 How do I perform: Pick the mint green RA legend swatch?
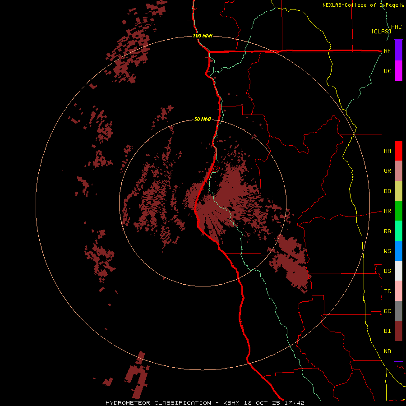pyautogui.click(x=398, y=231)
